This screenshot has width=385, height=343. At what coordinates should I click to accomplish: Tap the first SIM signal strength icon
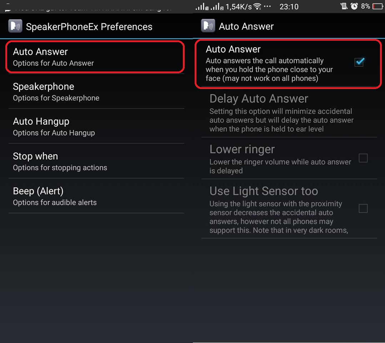pos(202,7)
